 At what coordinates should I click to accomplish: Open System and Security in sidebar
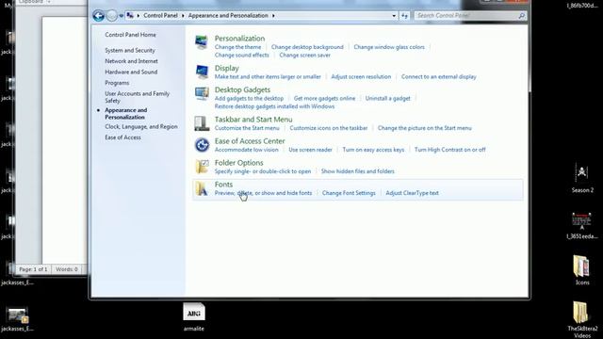[x=130, y=50]
